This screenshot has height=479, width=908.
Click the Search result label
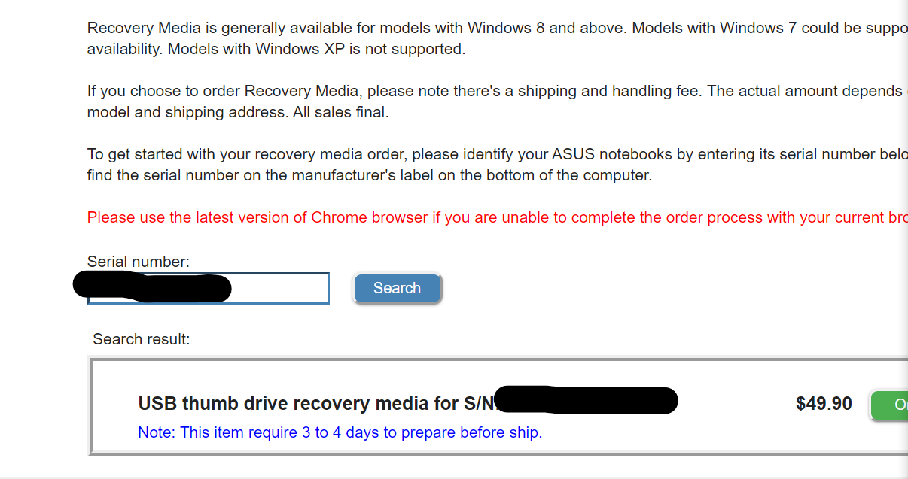tap(140, 339)
